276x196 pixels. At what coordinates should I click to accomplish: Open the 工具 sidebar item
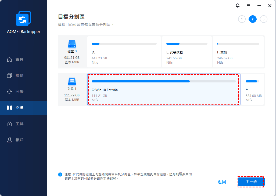point(24,124)
